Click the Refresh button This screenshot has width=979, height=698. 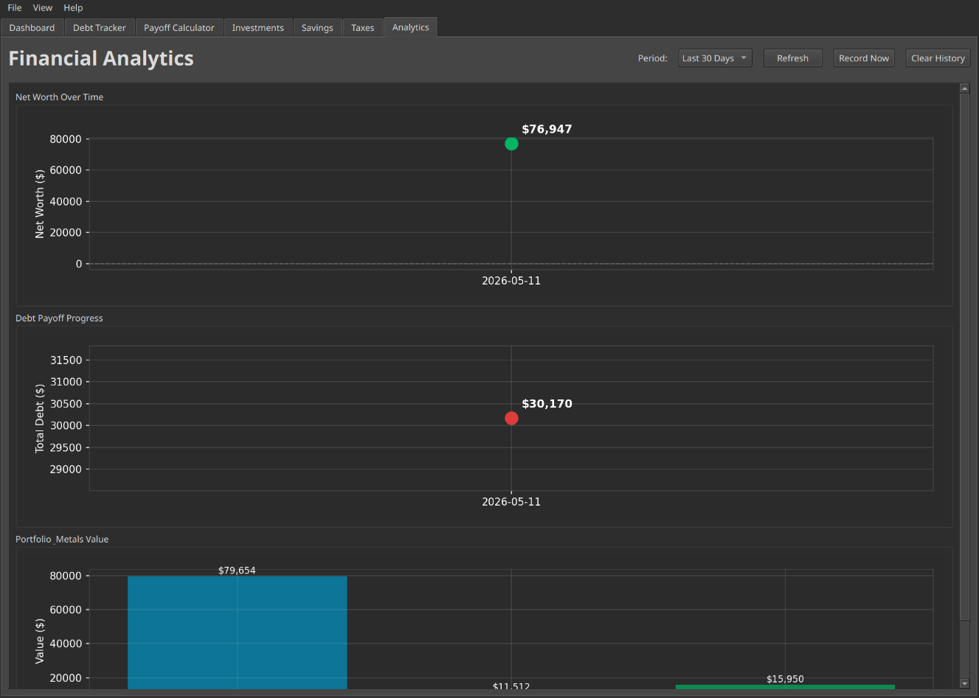(x=792, y=58)
